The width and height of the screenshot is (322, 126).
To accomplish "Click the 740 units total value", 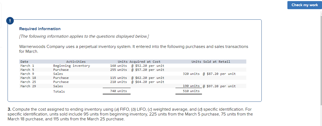I will 118,91.
